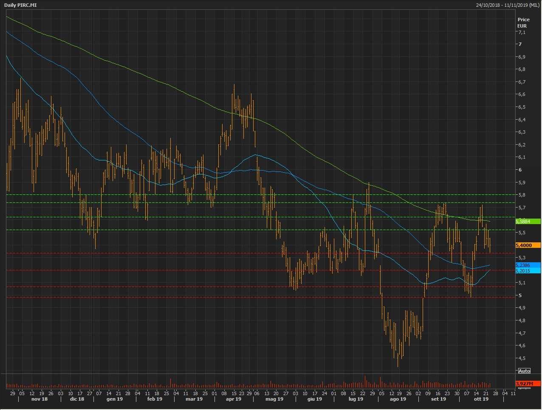Select the ago 19 month on time axis
The height and width of the screenshot is (410, 542).
pos(398,399)
